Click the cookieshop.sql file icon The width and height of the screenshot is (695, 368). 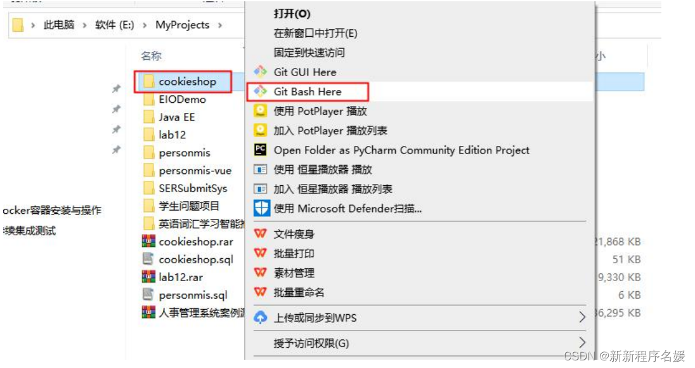pyautogui.click(x=148, y=259)
